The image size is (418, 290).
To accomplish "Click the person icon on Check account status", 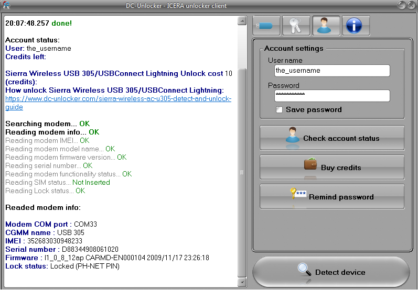I will pos(293,135).
